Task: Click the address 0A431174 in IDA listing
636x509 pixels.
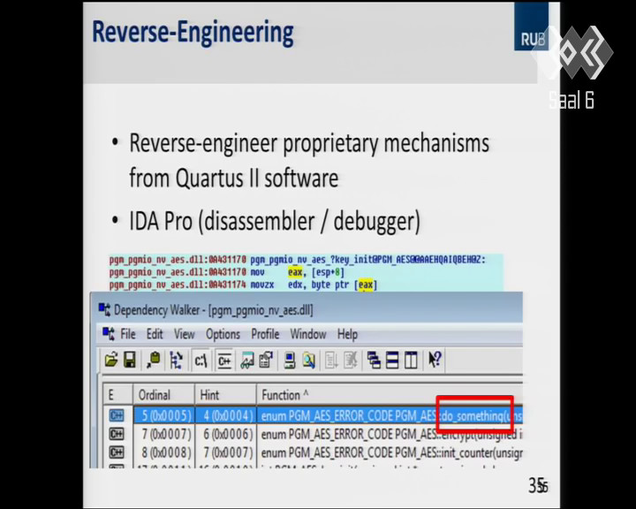Action: pos(227,285)
